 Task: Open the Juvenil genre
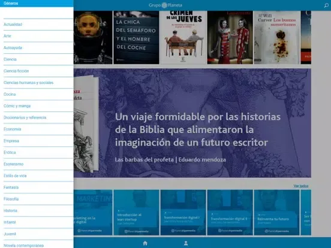point(37,234)
